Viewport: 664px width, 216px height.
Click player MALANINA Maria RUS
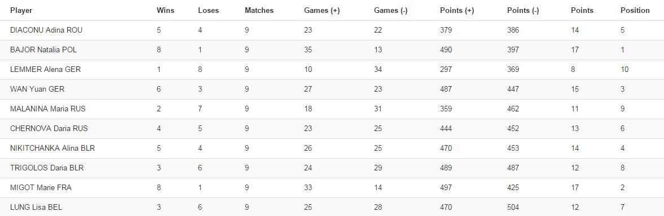coord(48,109)
